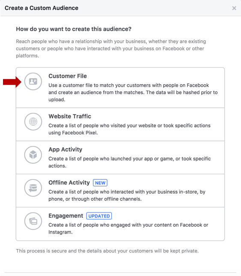241x276 pixels.
Task: Select the Engagement option title
Action: coord(66,216)
